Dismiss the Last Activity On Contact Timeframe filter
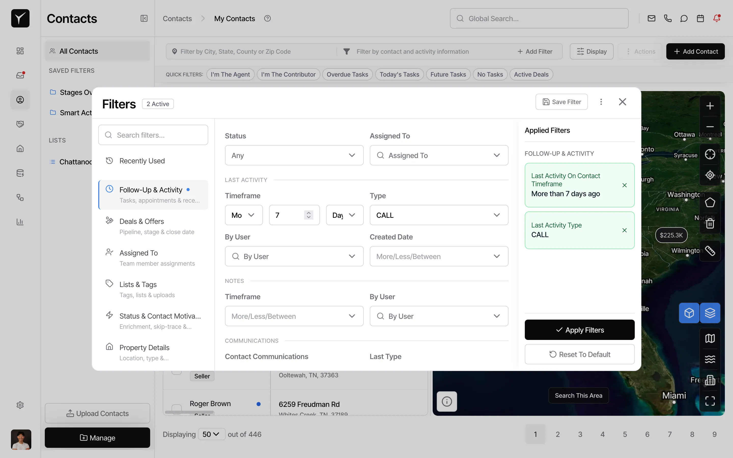 click(625, 185)
